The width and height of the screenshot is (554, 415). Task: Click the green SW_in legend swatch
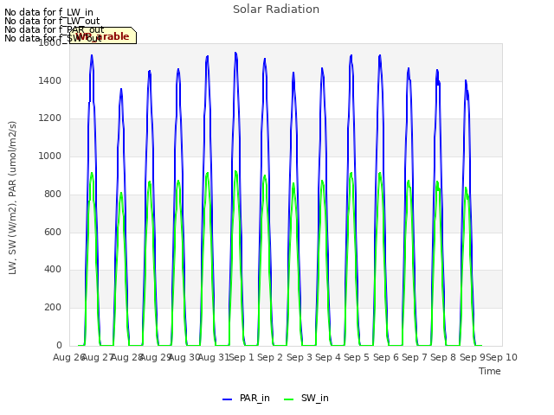point(288,399)
